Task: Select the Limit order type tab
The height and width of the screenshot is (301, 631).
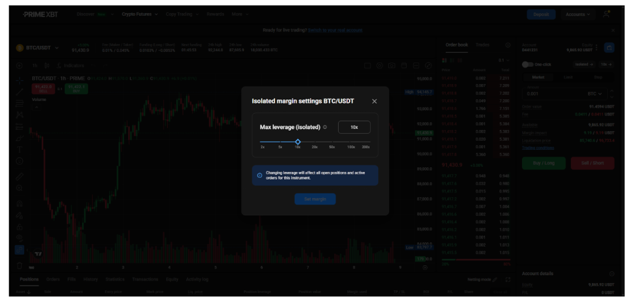Action: pos(568,77)
